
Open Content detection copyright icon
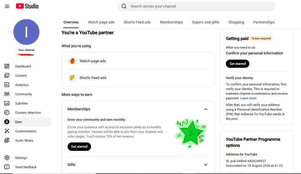point(7,113)
